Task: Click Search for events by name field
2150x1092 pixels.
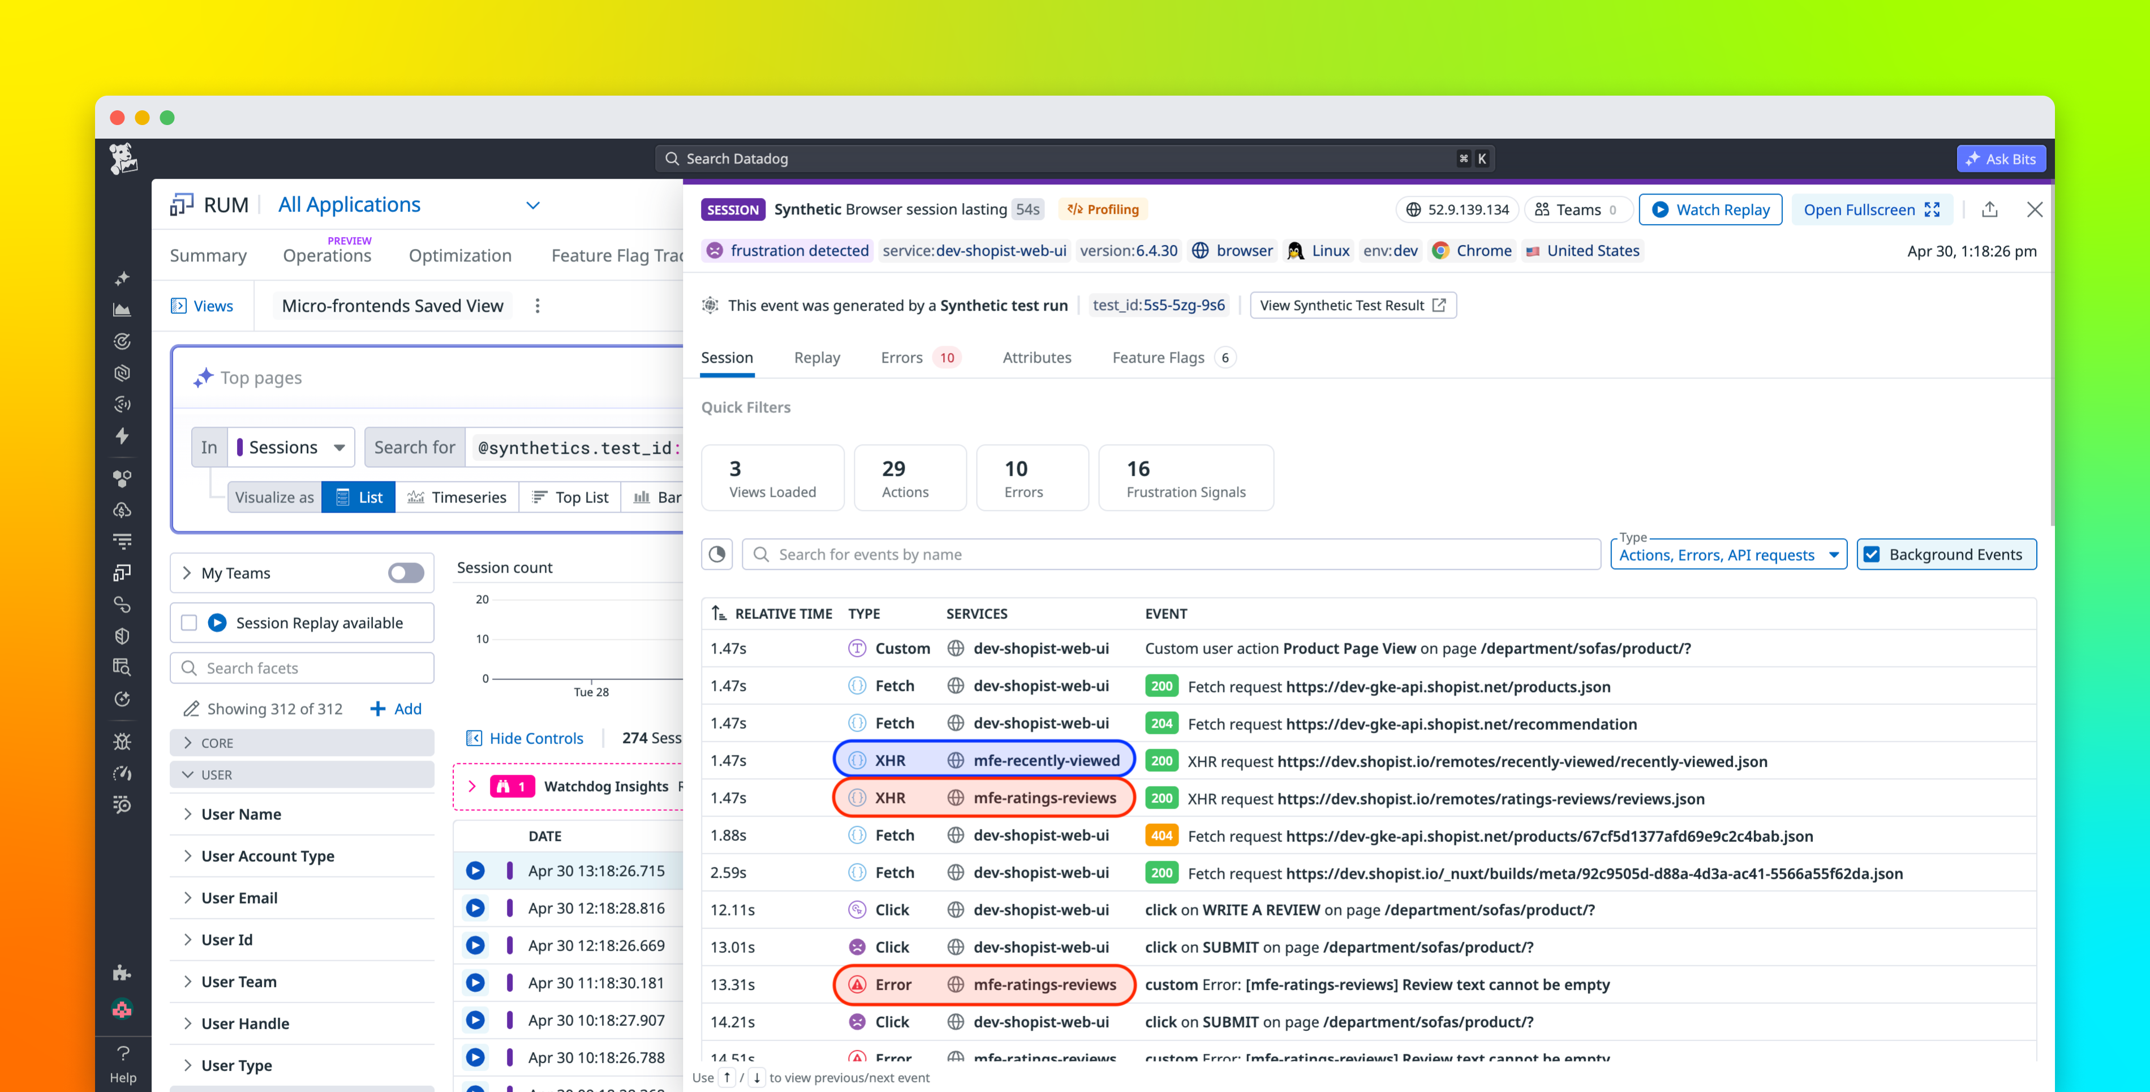Action: click(1171, 554)
